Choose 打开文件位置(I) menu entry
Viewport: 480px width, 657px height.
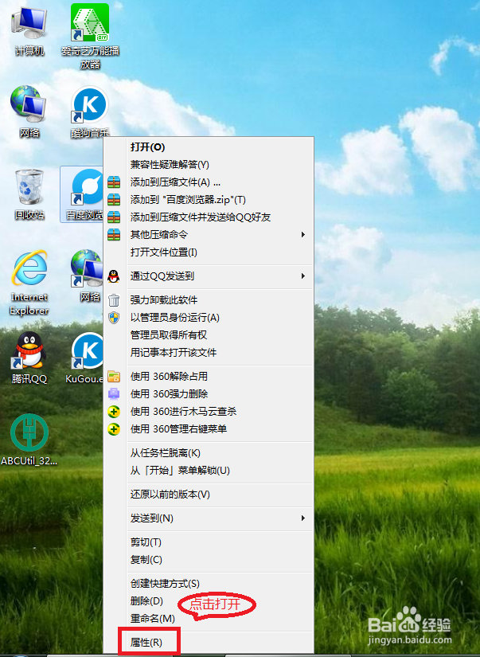(x=209, y=252)
